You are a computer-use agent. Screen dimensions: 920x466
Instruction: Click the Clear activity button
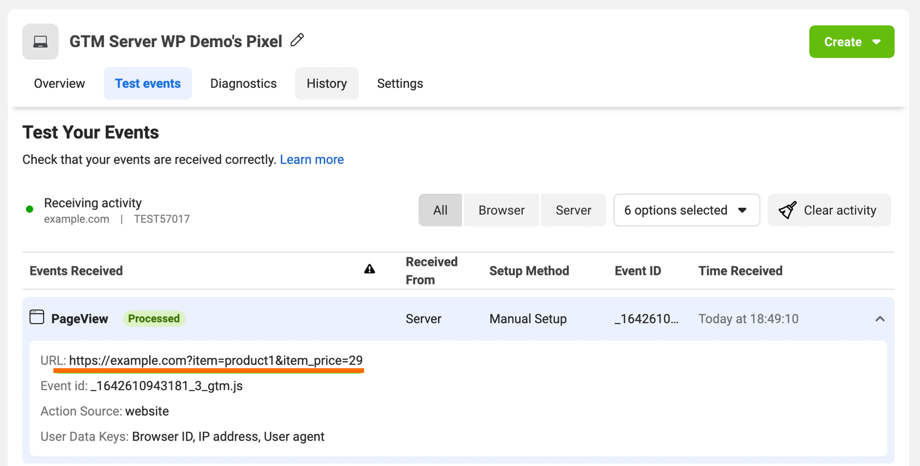click(829, 210)
